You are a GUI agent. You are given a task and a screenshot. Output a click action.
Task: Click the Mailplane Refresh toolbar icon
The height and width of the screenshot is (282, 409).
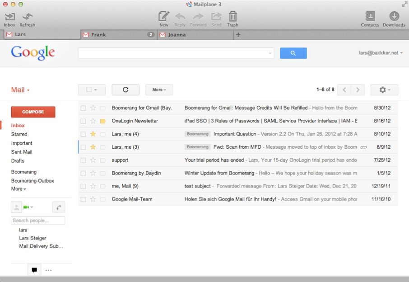point(27,17)
